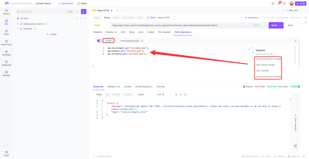Open the POST method dropdown
Screen dimensions: 309x159
[100, 25]
